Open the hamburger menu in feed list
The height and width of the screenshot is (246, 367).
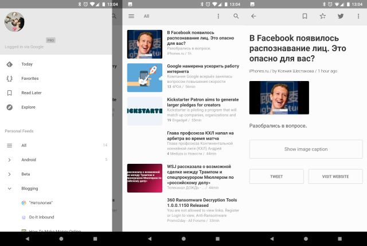(131, 16)
